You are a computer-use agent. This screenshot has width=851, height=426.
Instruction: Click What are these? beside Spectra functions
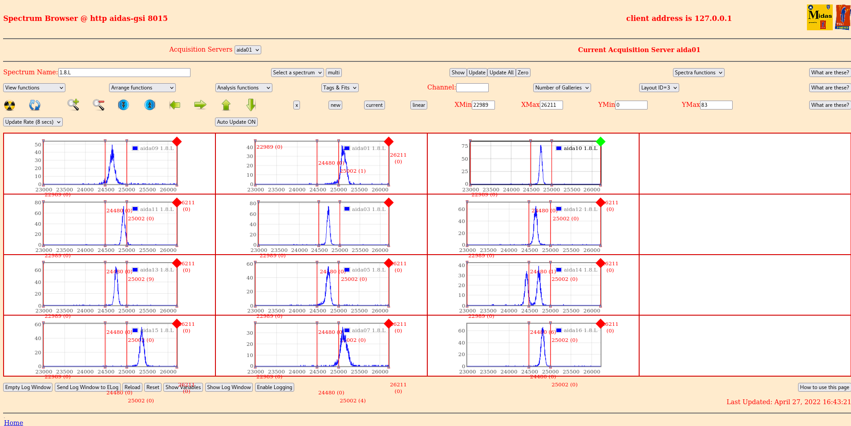pos(830,73)
